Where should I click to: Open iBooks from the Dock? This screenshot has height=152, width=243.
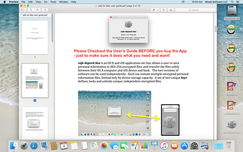(x=174, y=146)
